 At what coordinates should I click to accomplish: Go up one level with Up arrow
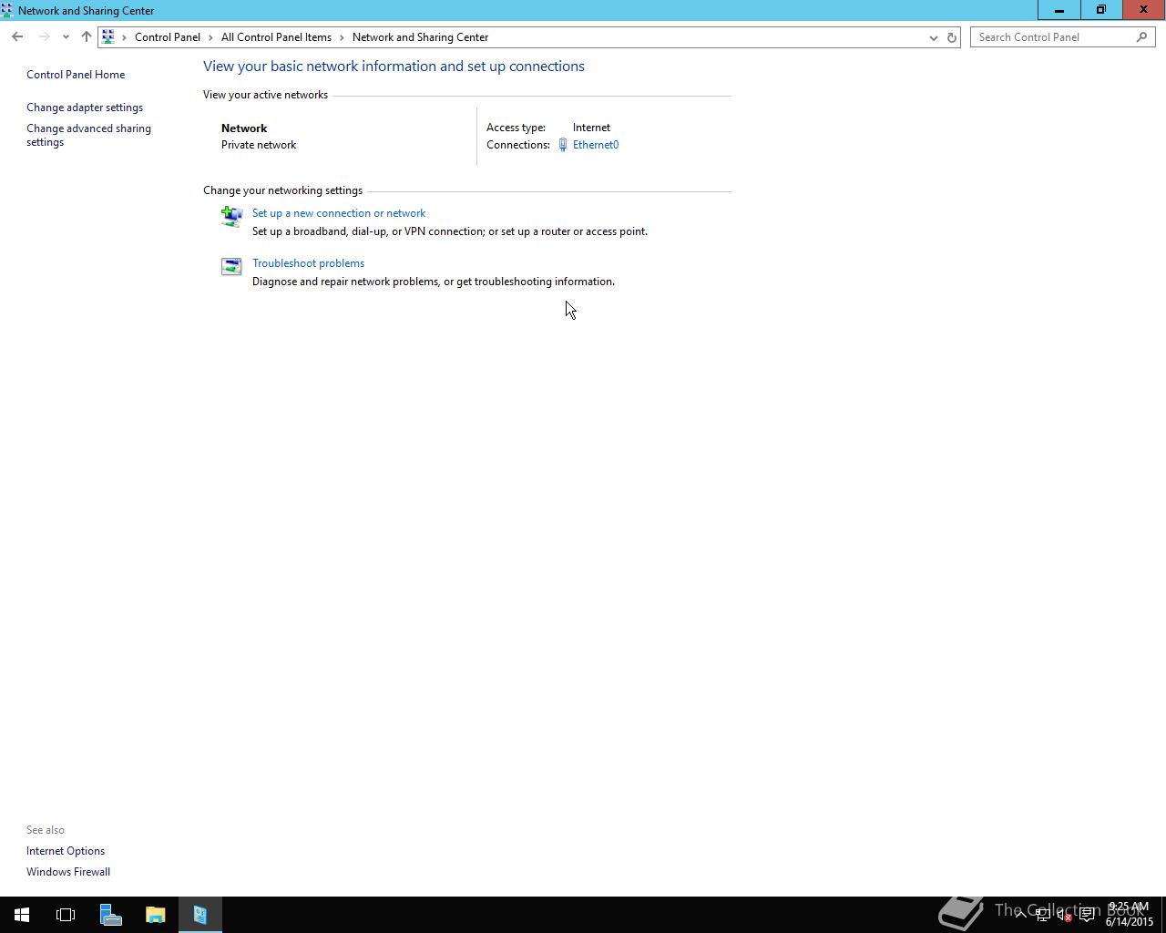[x=86, y=37]
